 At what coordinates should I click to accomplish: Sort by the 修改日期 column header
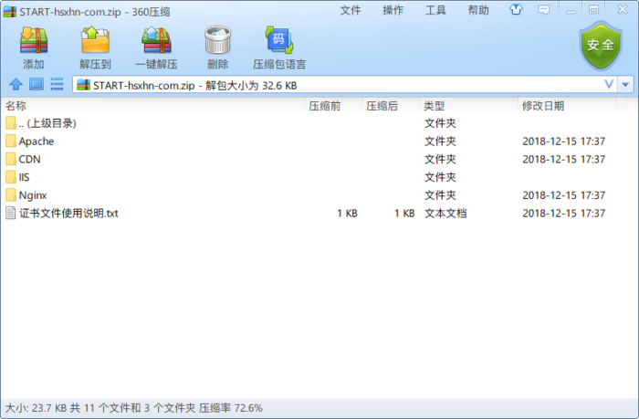[x=543, y=106]
